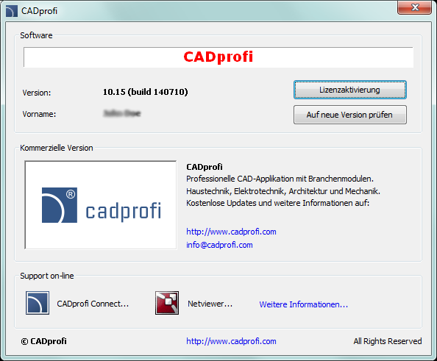Click the Professionelle CAD-Applikation description line

coord(280,179)
